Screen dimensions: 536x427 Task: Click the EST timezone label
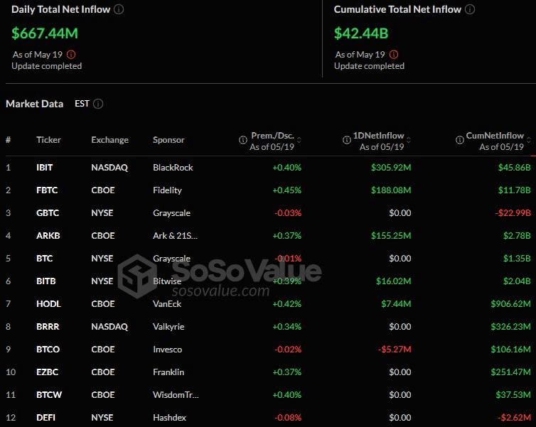82,104
